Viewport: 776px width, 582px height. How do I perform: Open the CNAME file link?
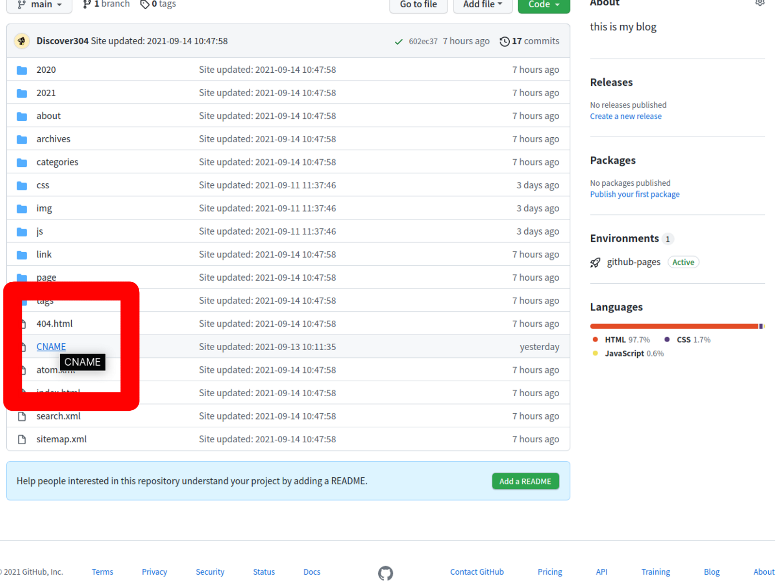point(51,347)
